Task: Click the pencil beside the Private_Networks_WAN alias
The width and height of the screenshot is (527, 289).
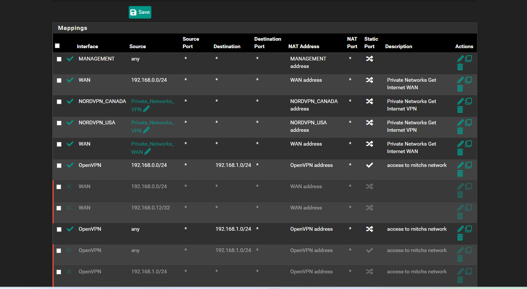Action: pyautogui.click(x=148, y=151)
